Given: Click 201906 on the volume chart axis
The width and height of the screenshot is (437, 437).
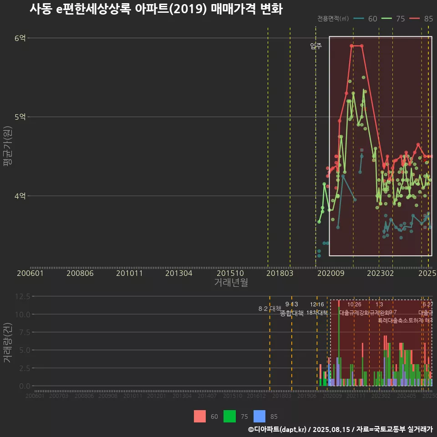Looking at the screenshot, I should pos(306,396).
